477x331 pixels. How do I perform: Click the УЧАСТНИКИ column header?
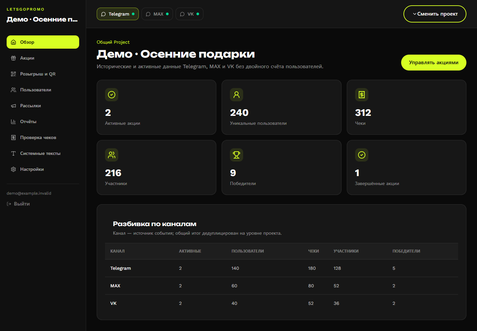346,251
